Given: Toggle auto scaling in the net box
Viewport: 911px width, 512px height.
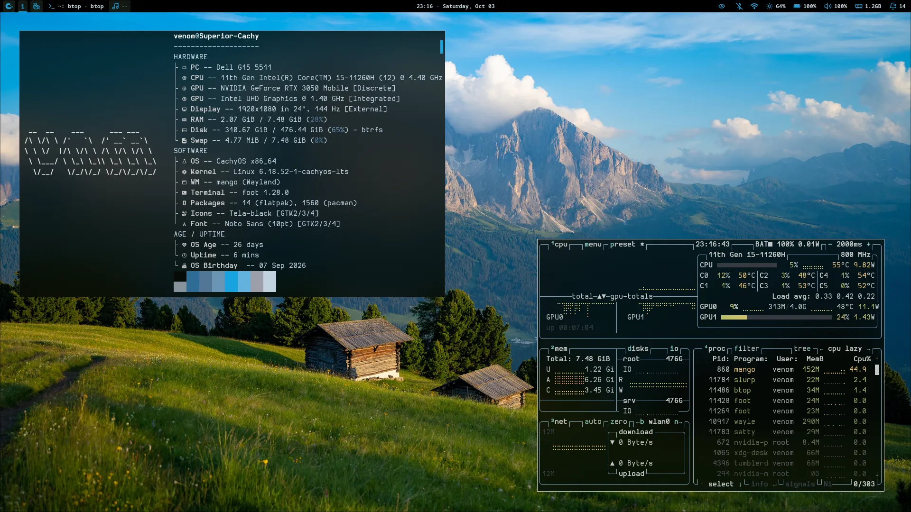Looking at the screenshot, I should [x=593, y=421].
